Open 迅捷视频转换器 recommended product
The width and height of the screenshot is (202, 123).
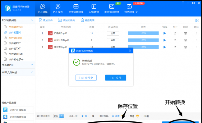coord(18,117)
